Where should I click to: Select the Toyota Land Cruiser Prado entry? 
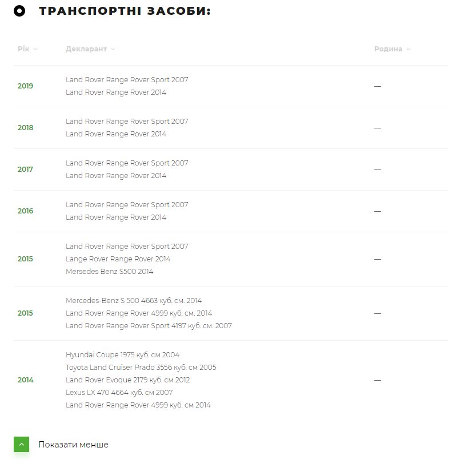pyautogui.click(x=141, y=368)
